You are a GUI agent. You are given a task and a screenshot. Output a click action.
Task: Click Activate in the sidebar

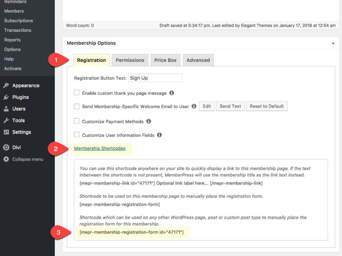13,68
